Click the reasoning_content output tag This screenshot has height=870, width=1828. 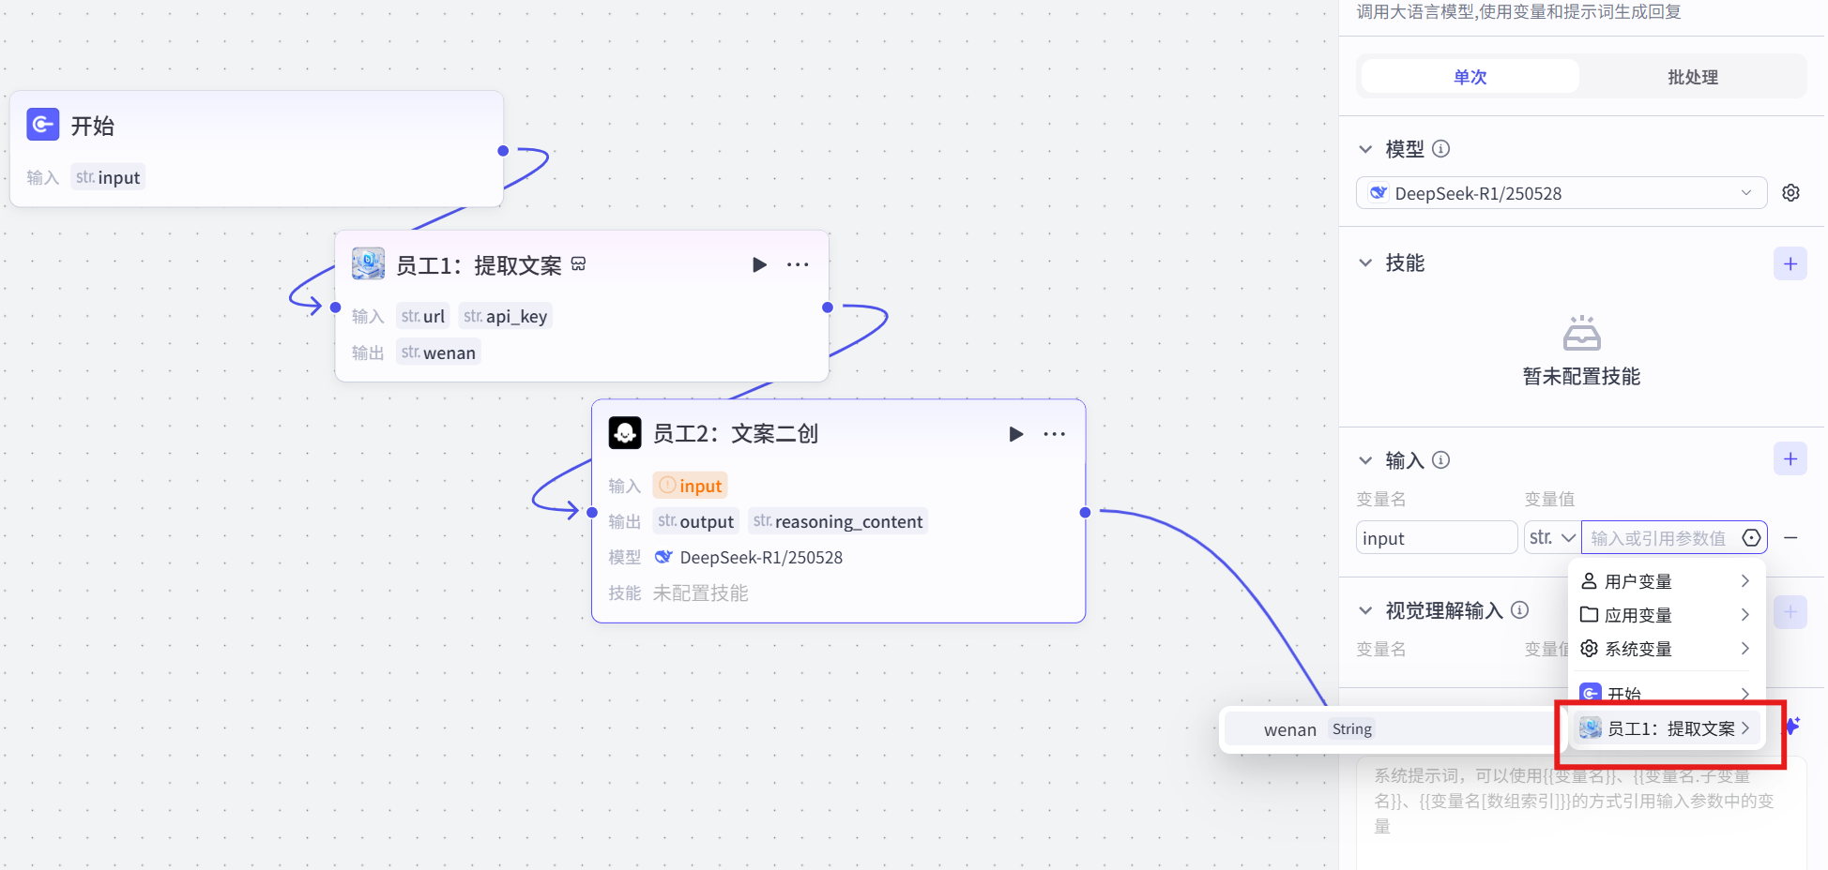[838, 521]
